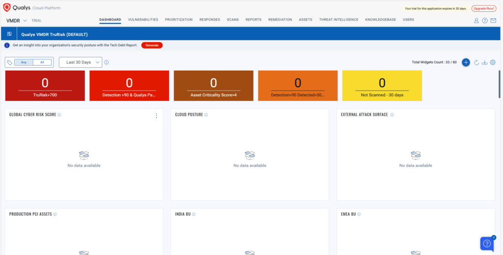Select the Any tag filter option

24,62
